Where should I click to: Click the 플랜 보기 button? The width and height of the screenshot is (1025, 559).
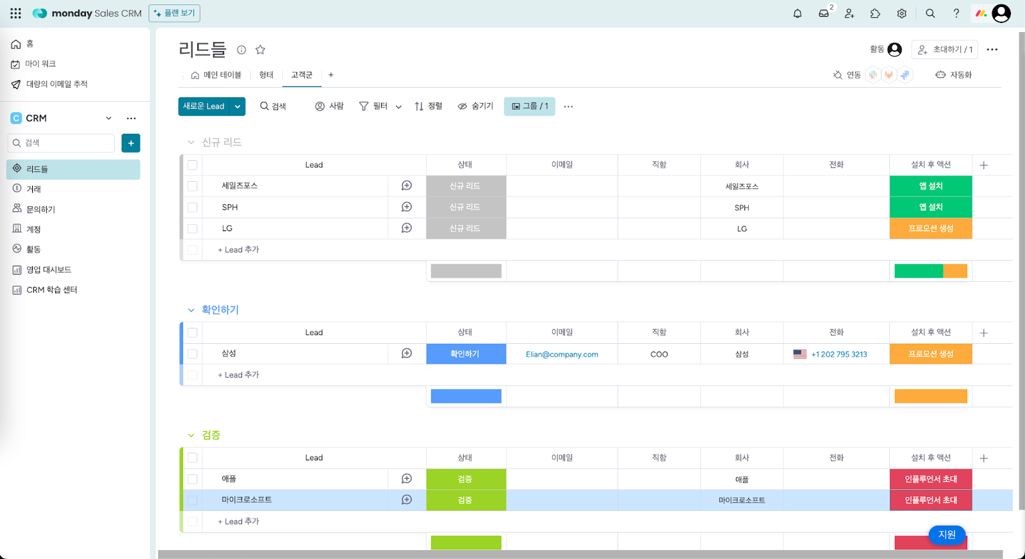click(174, 13)
